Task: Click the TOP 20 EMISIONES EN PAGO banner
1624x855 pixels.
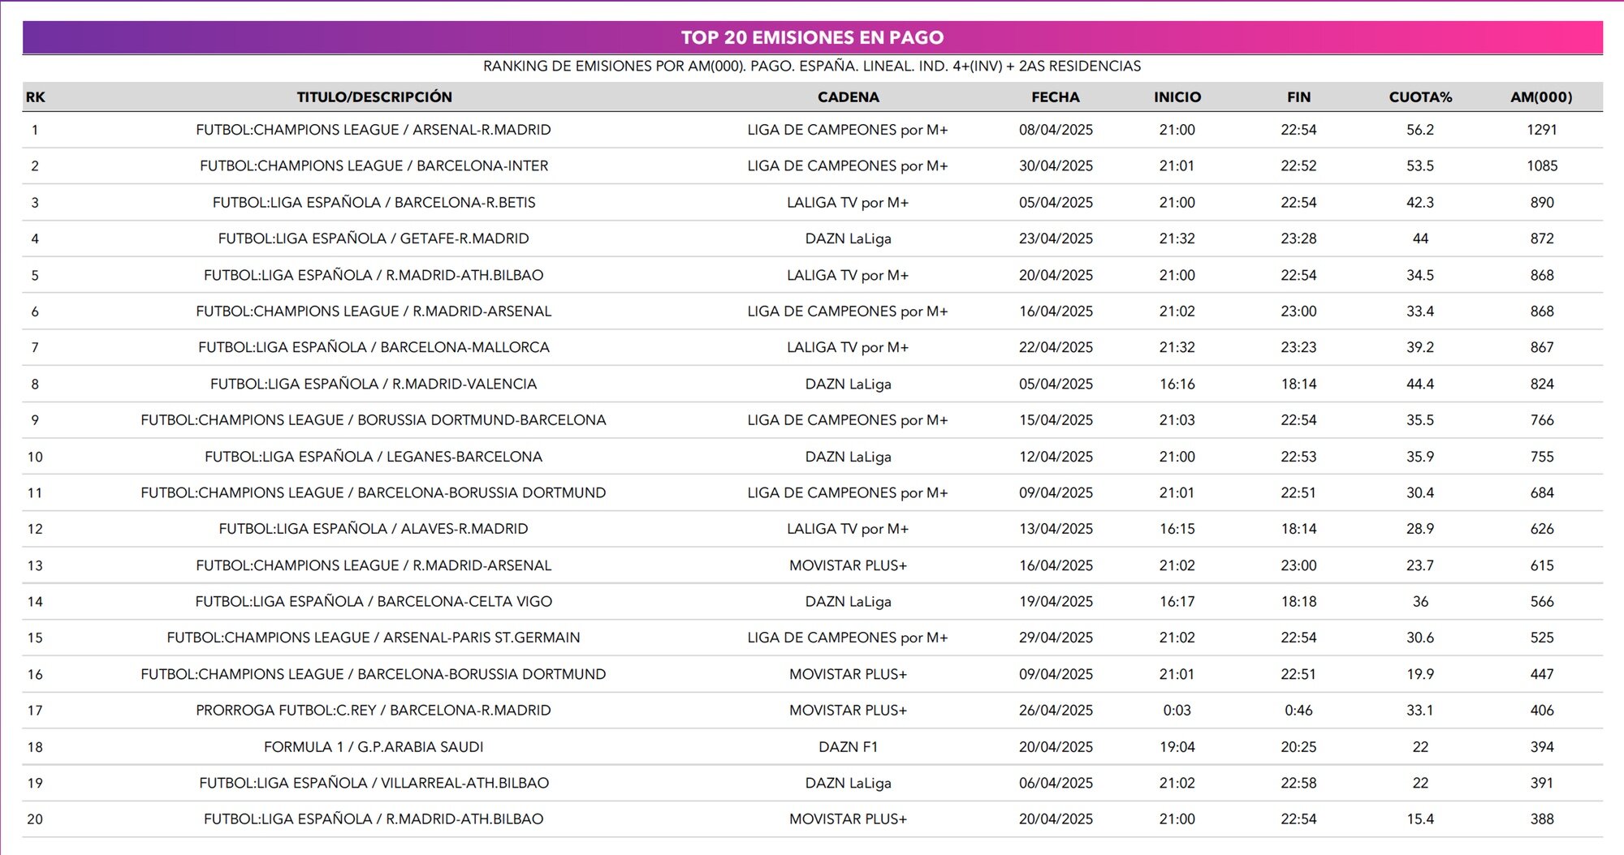Action: [812, 37]
